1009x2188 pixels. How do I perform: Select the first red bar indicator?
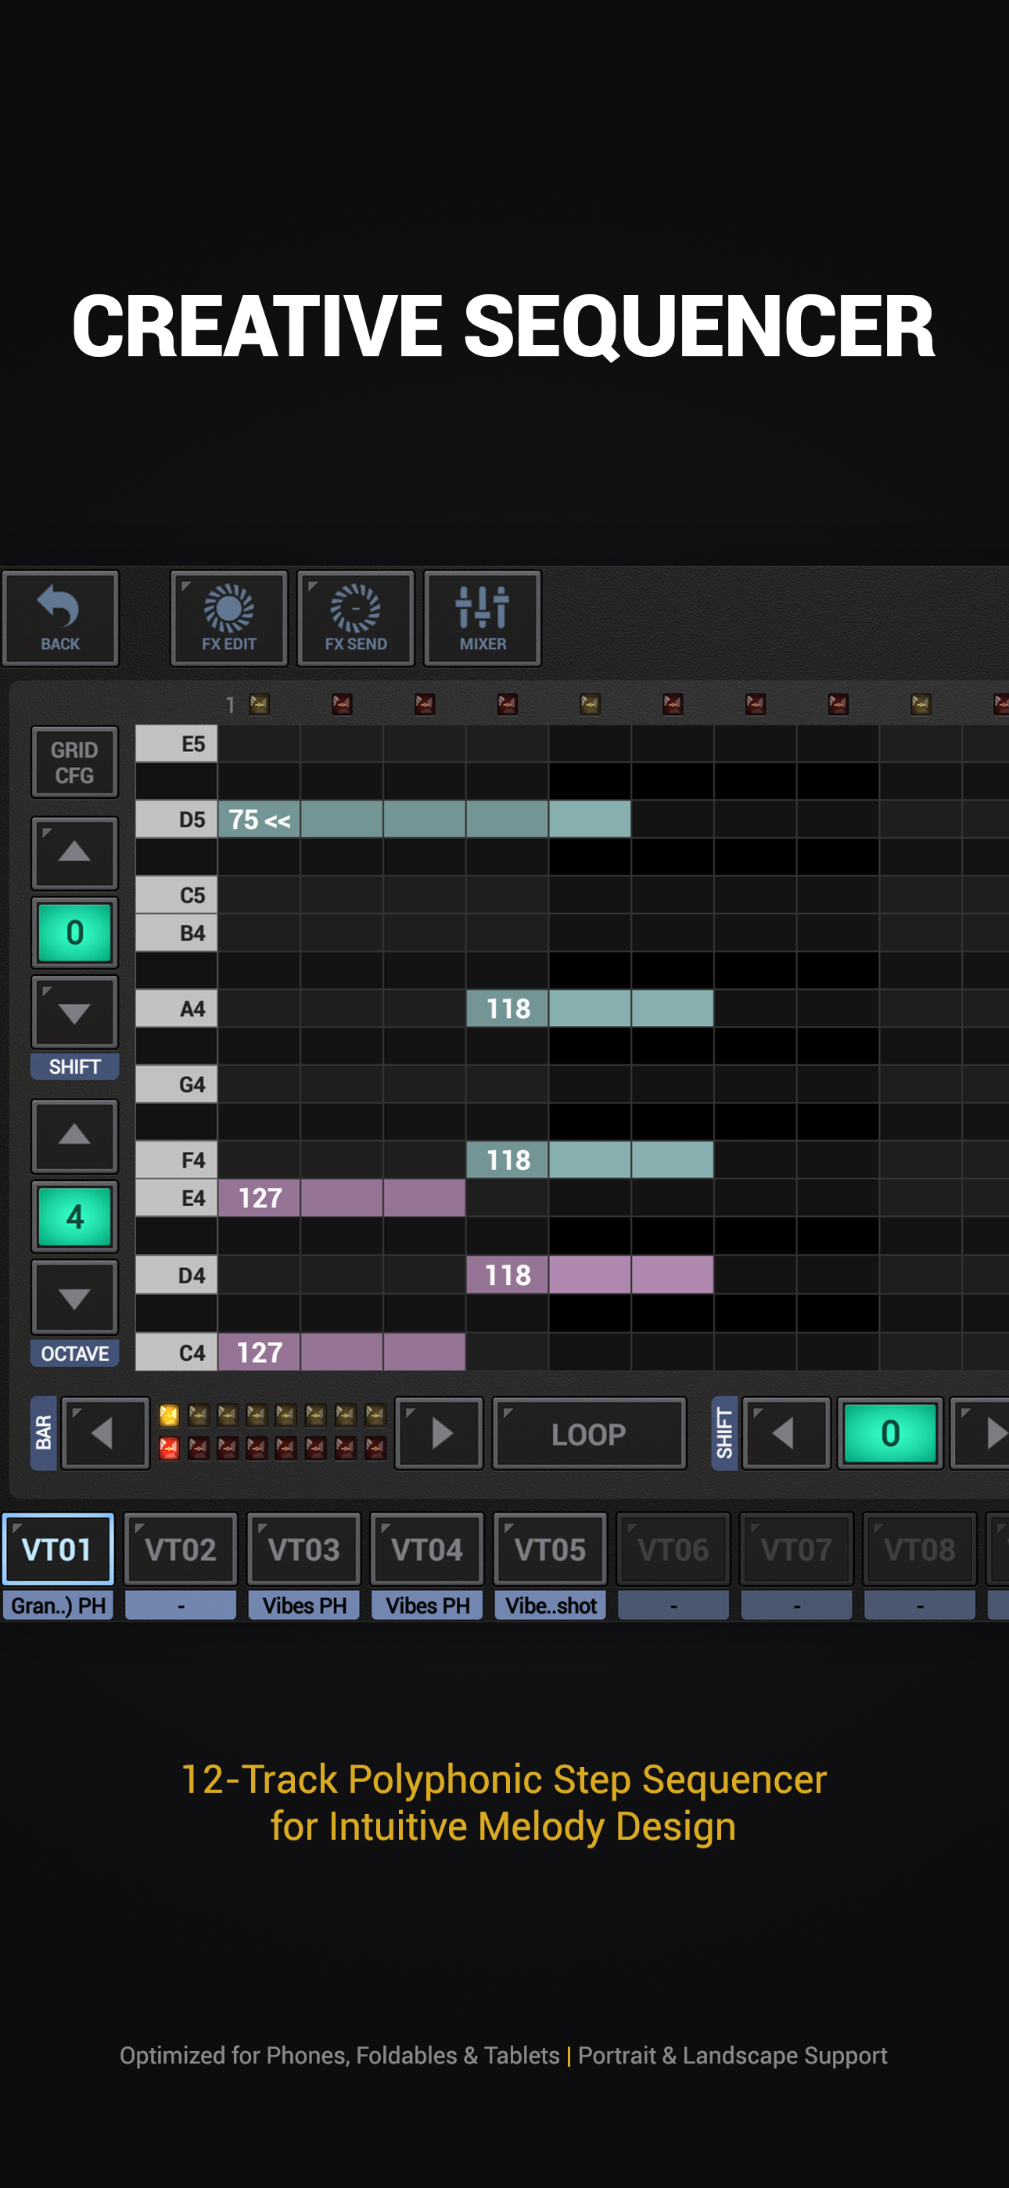tap(169, 1448)
